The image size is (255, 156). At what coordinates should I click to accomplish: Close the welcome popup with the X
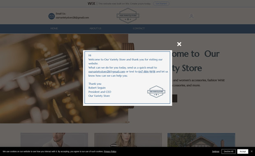(179, 44)
